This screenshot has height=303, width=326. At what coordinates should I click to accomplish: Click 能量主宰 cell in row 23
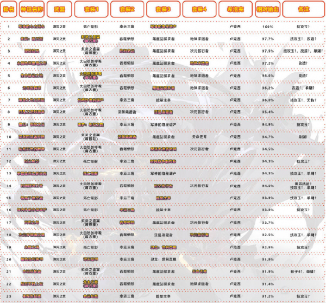coord(163,296)
